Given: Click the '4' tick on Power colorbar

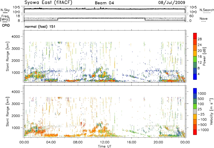Looking at the screenshot, I should click(199, 74).
